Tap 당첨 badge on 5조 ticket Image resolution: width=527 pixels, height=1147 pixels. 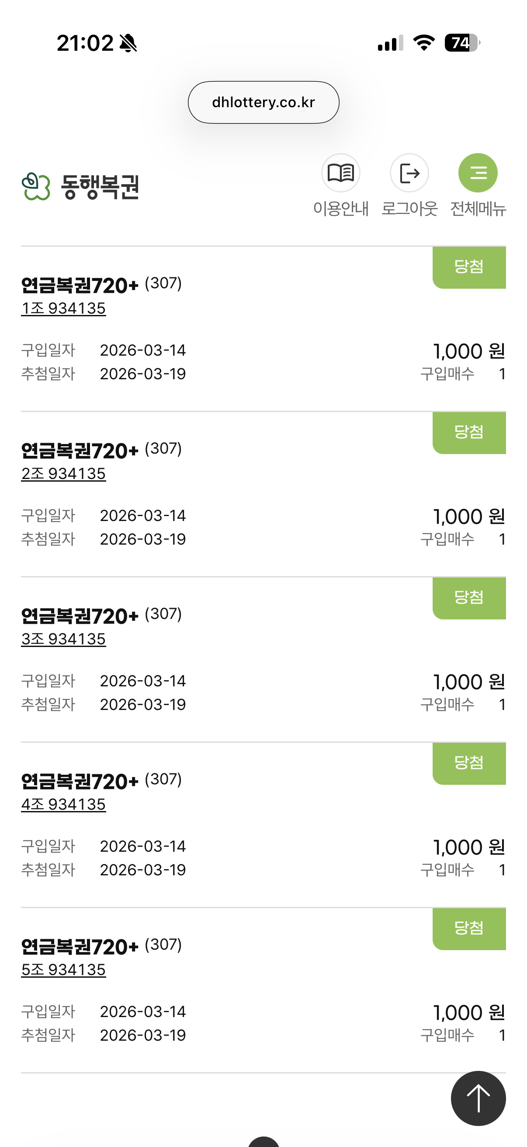[x=469, y=928]
